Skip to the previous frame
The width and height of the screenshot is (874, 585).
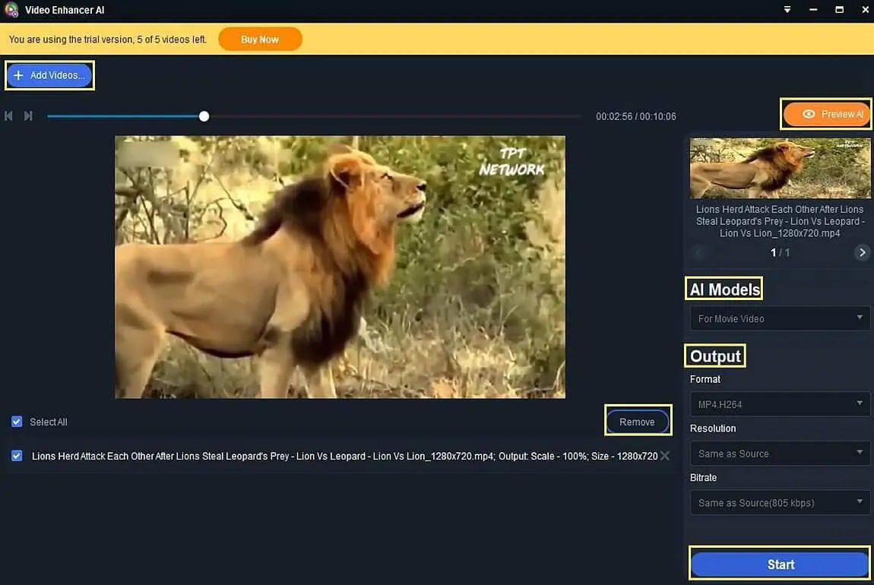8,115
